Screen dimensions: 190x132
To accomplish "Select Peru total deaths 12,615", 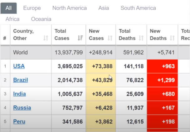I will pyautogui.click(x=135, y=122).
